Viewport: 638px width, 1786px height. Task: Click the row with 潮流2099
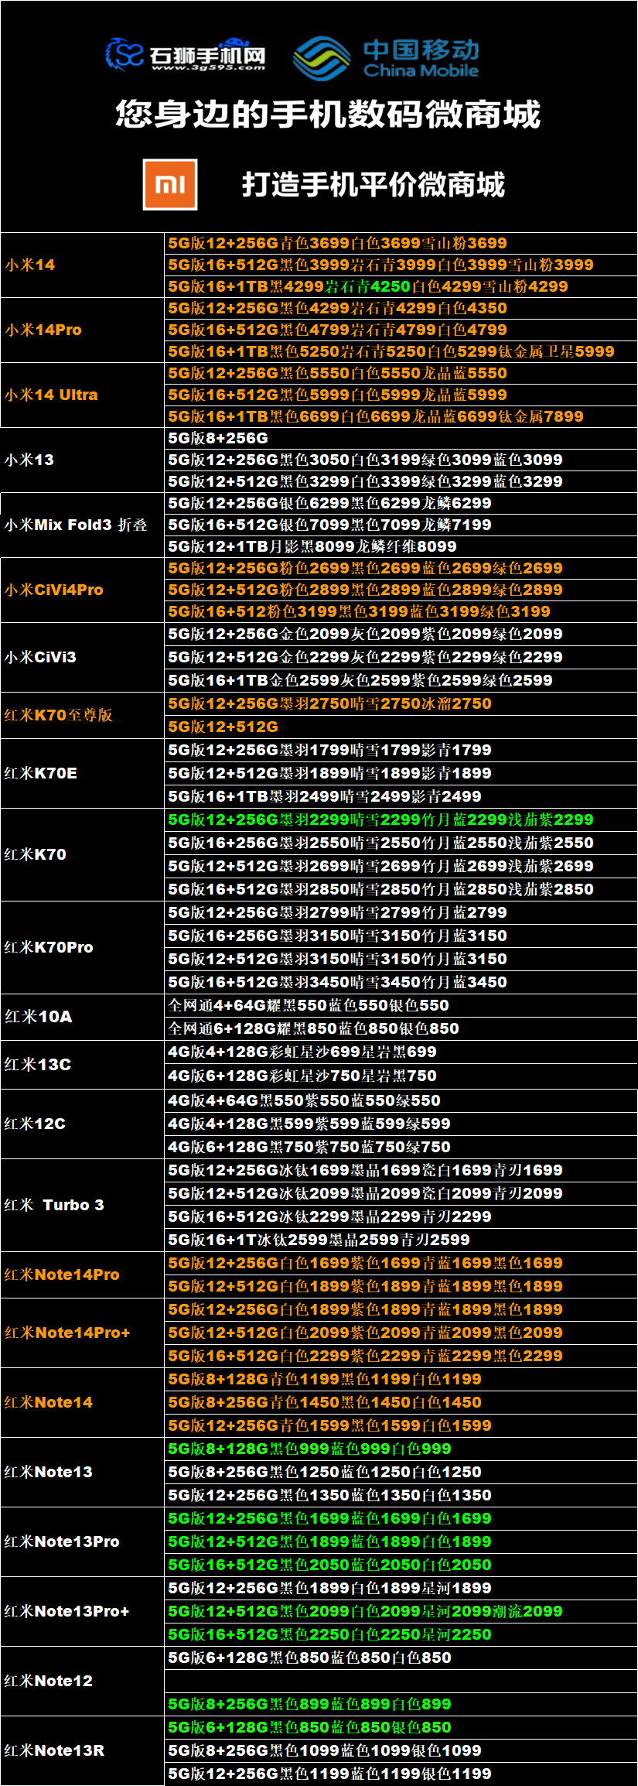(401, 1611)
